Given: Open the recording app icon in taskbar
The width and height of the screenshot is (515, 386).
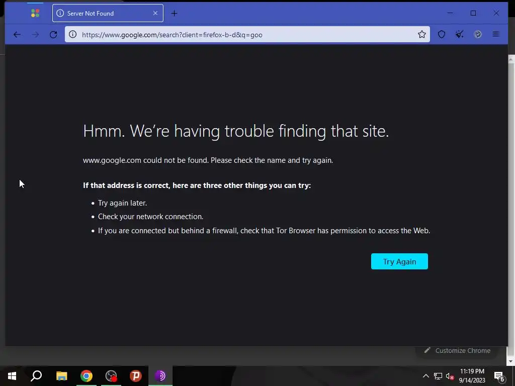Looking at the screenshot, I should (111, 376).
